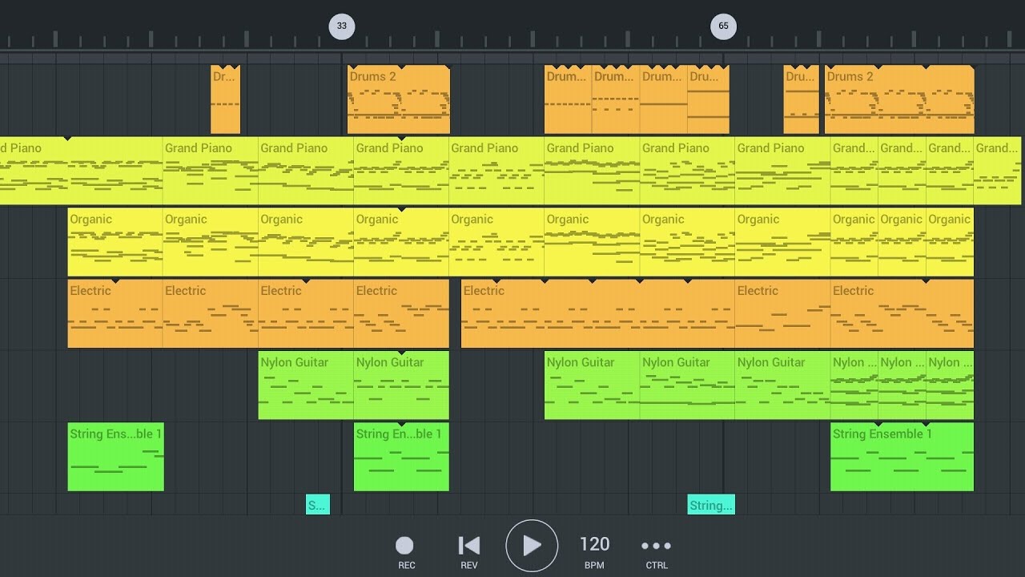Viewport: 1025px width, 577px height.
Task: Start playback with the Play button
Action: 532,546
